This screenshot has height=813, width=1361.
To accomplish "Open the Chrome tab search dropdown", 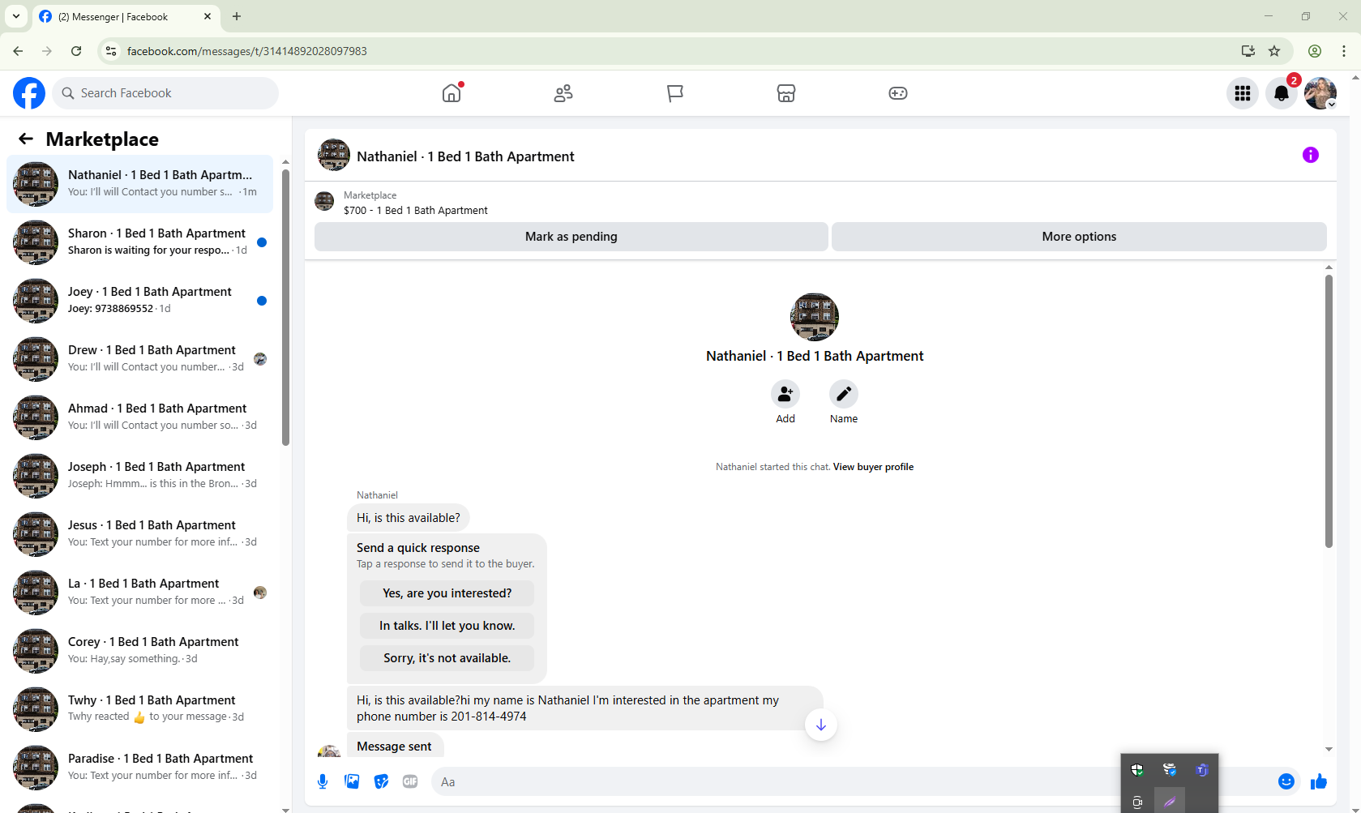I will click(x=16, y=16).
